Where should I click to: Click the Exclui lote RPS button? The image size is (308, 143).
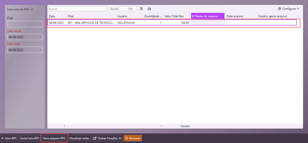pyautogui.click(x=30, y=138)
